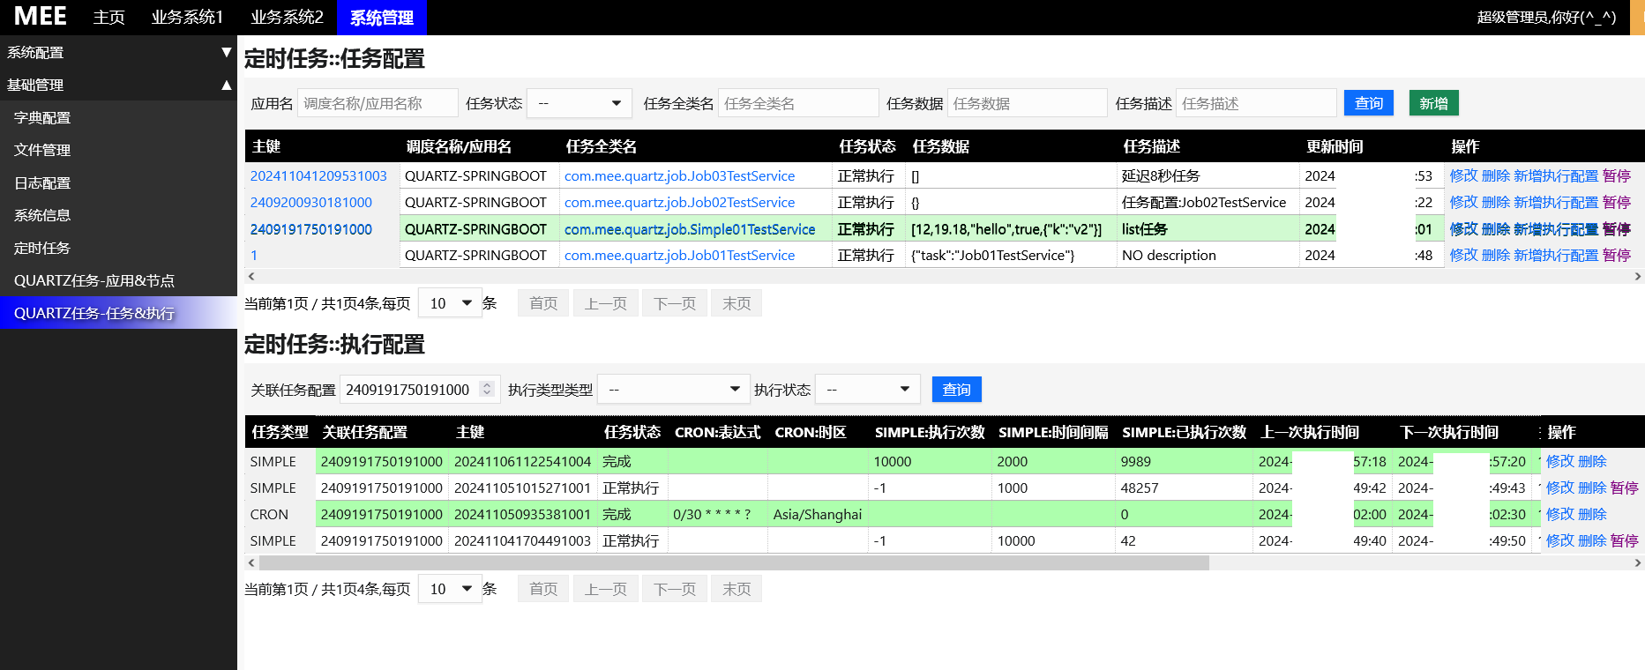Open 定时任务 in the sidebar

pyautogui.click(x=118, y=248)
